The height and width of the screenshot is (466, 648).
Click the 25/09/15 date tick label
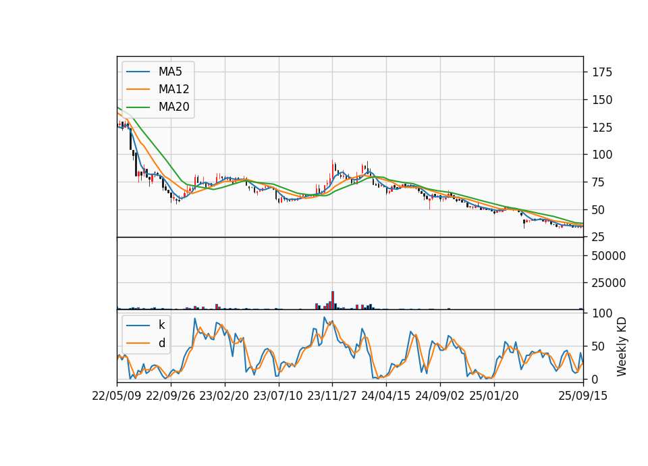[x=583, y=396]
